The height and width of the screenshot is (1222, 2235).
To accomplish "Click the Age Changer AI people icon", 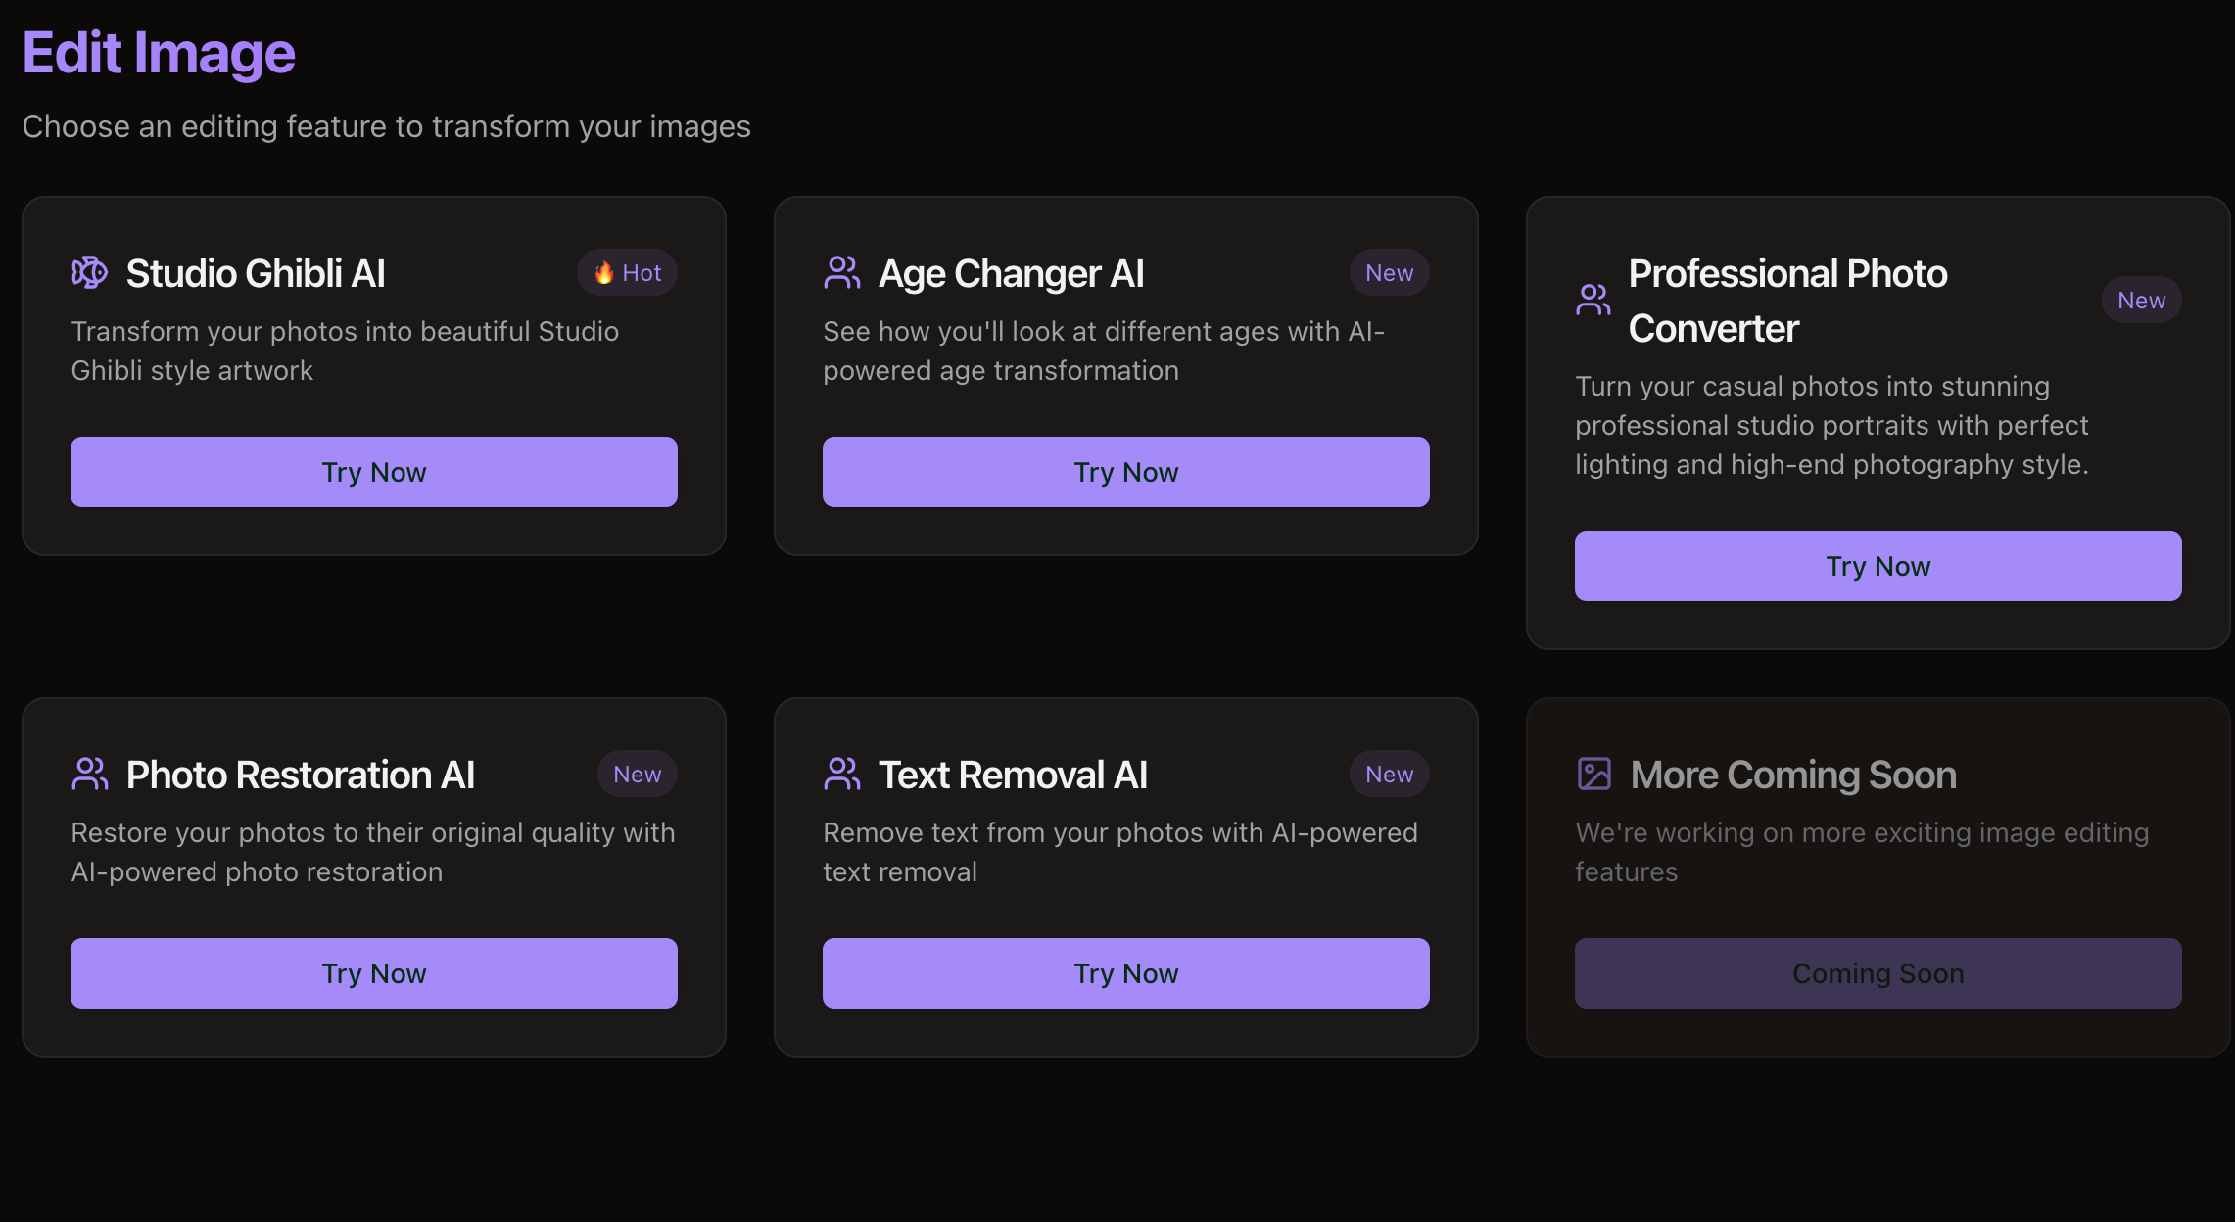I will (842, 273).
